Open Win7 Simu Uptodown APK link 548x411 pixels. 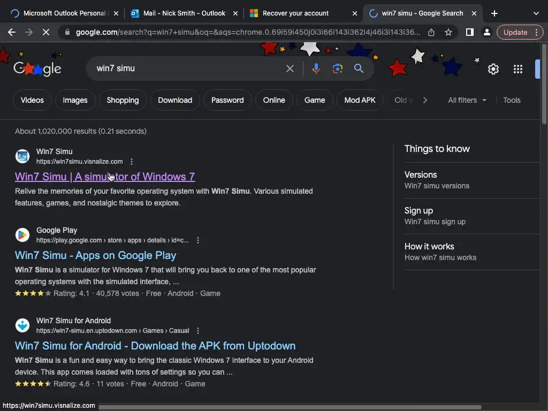click(x=155, y=346)
